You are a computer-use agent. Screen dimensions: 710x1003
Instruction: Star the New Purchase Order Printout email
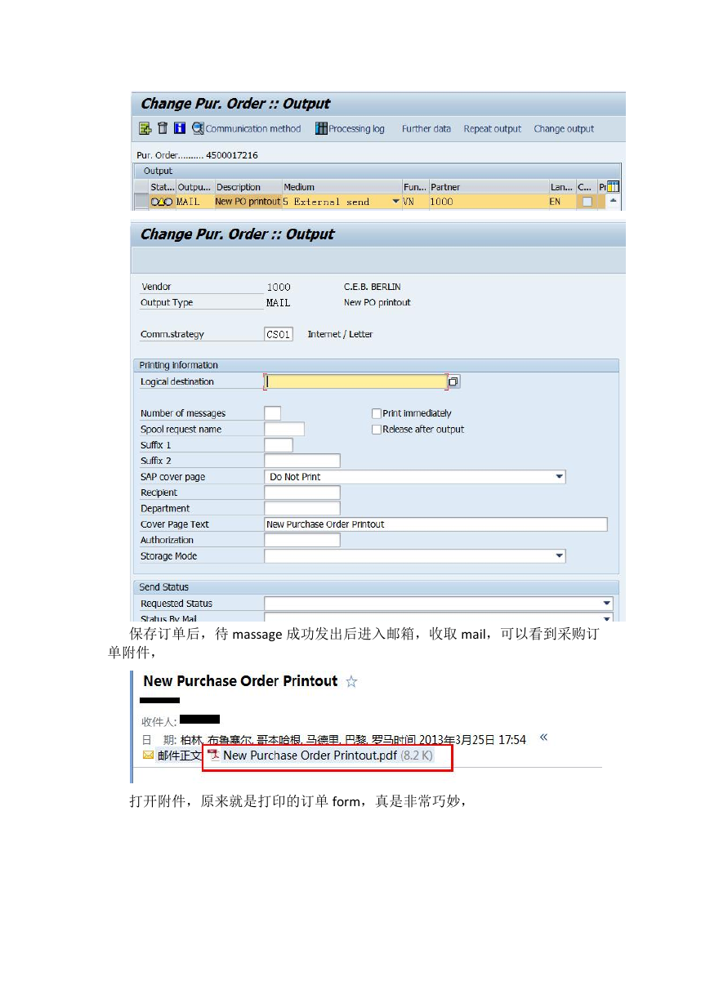[351, 681]
